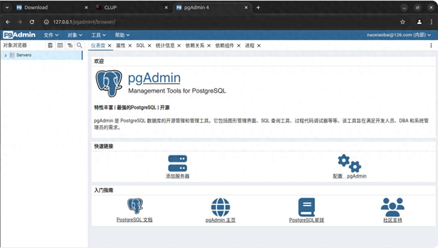Switch to the SQL tab
The width and height of the screenshot is (438, 248).
click(140, 45)
